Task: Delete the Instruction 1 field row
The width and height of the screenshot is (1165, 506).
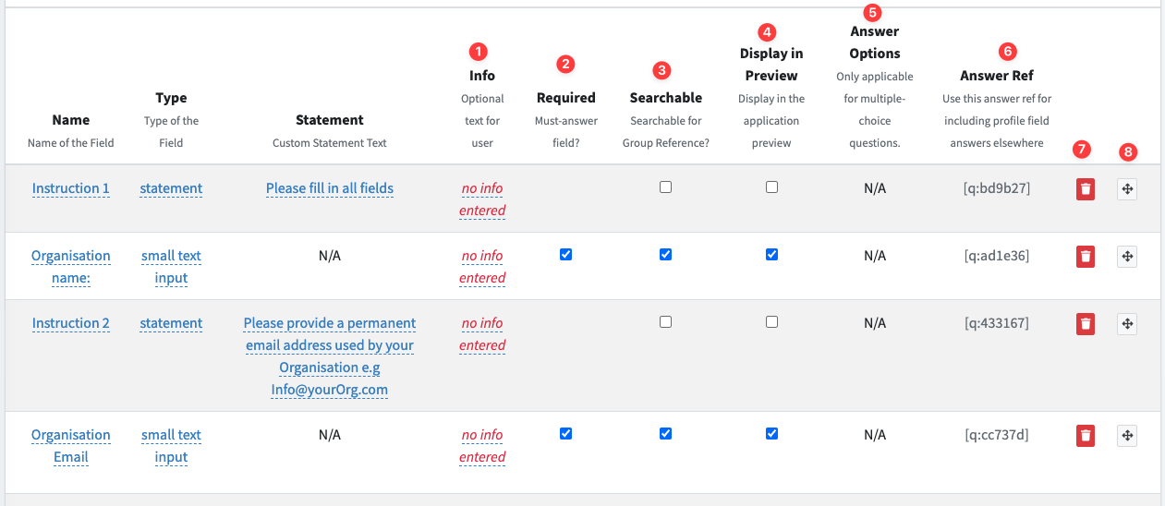Action: [1086, 189]
